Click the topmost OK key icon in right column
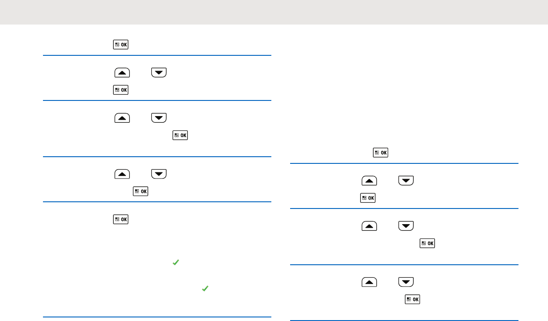 pos(381,153)
